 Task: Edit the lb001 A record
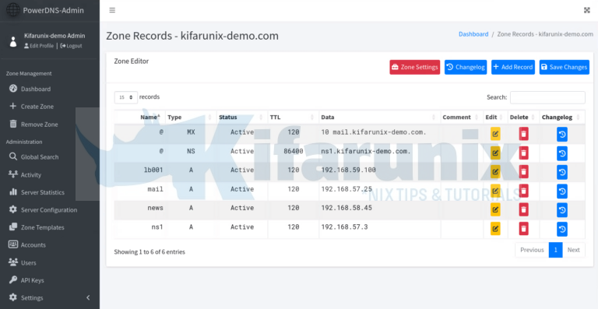pyautogui.click(x=495, y=172)
